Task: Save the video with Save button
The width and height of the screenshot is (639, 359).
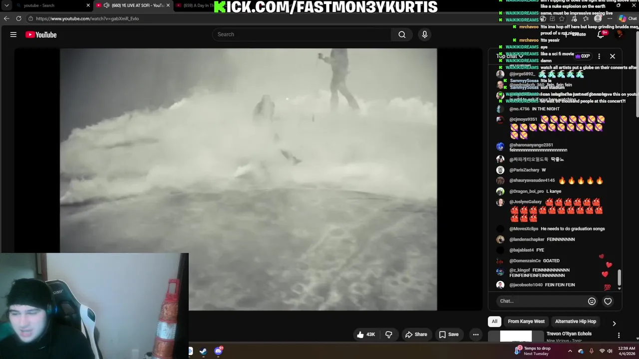Action: pyautogui.click(x=448, y=335)
